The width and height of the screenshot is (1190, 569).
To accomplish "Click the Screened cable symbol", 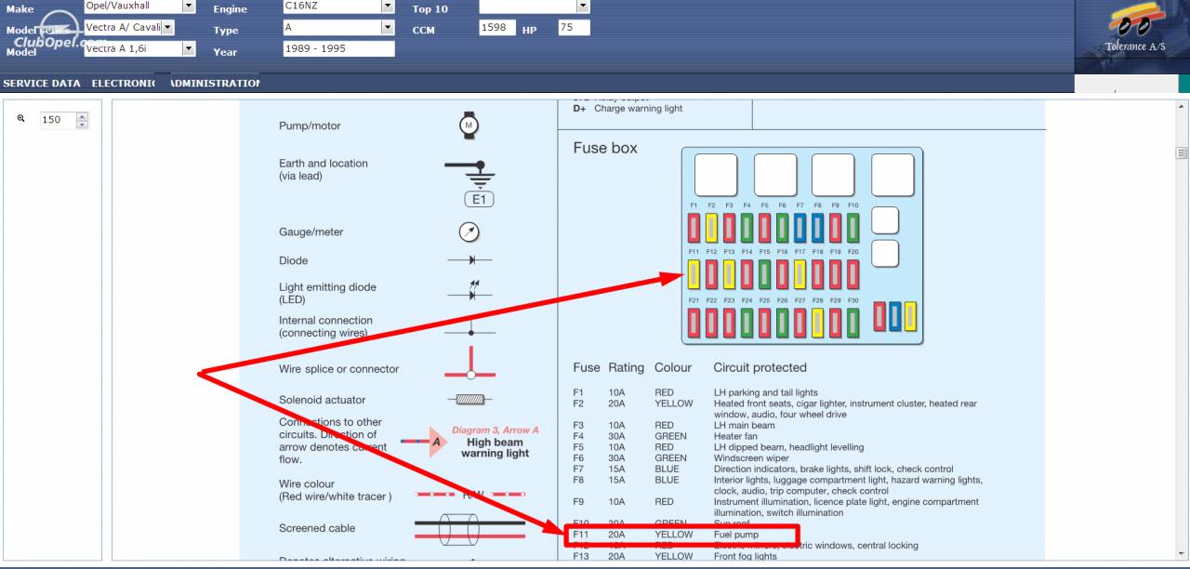I will pos(470,530).
